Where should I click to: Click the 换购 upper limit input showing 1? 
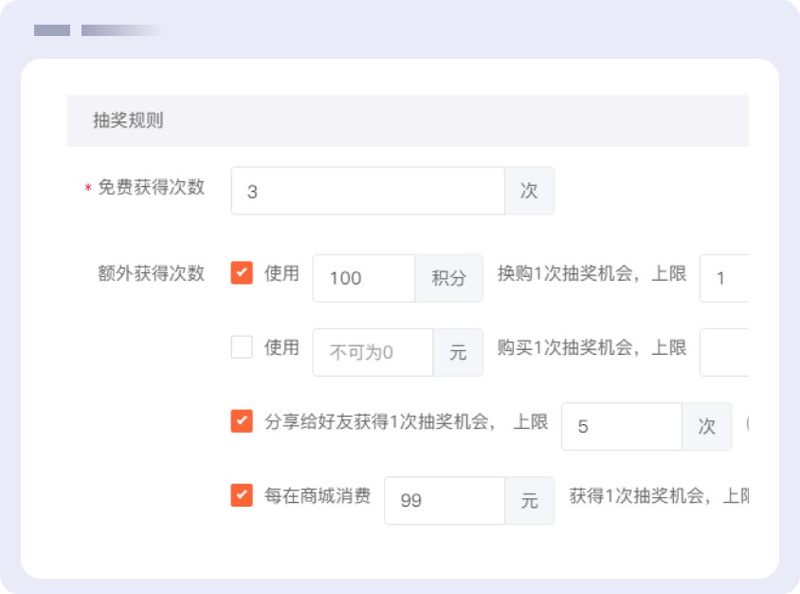[725, 278]
